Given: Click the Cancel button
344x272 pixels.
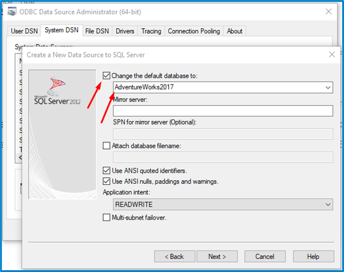Looking at the screenshot, I should click(265, 256).
